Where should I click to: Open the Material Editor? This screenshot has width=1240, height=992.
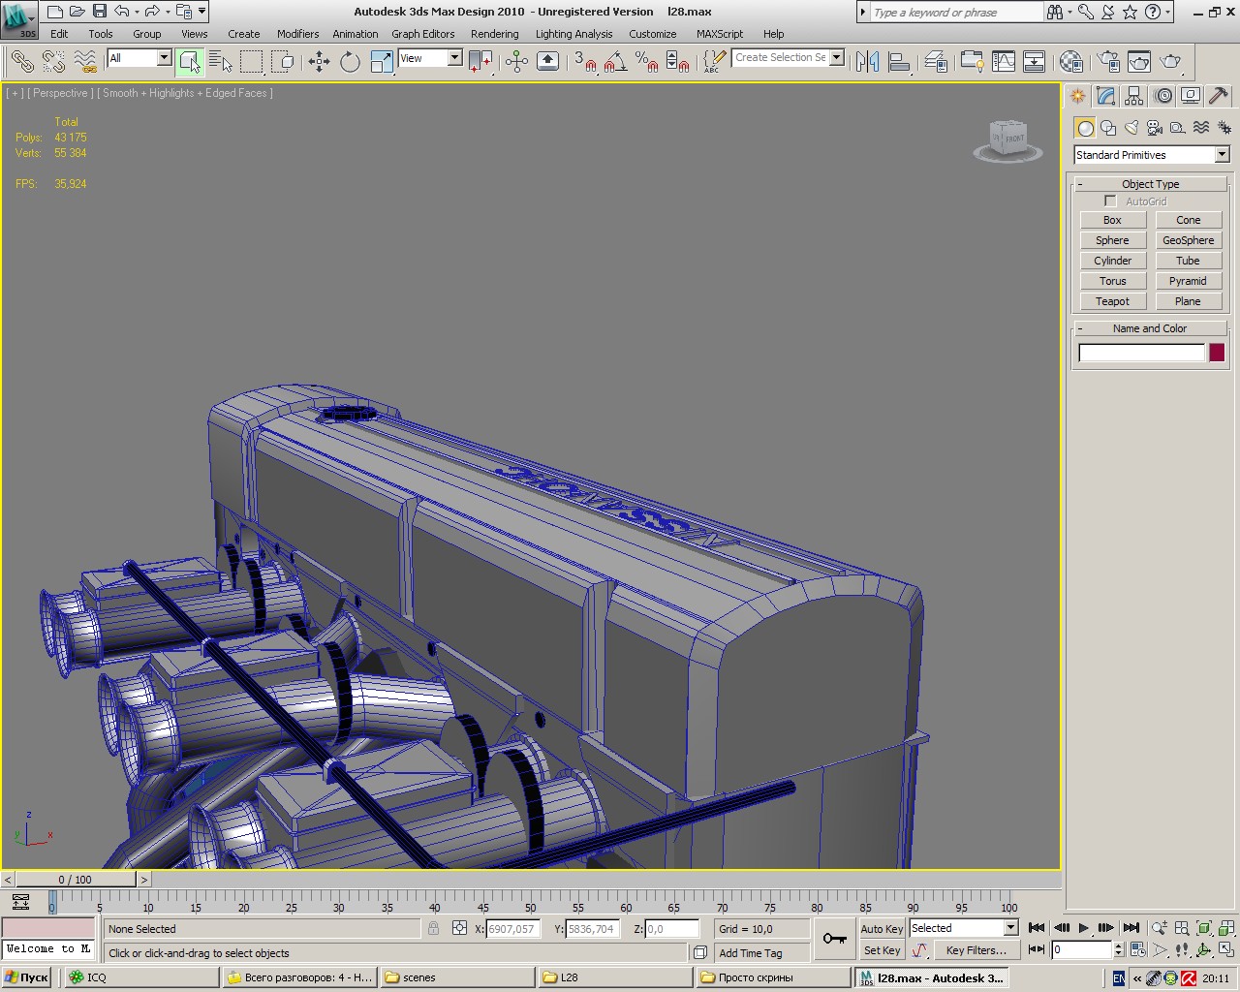(1070, 62)
